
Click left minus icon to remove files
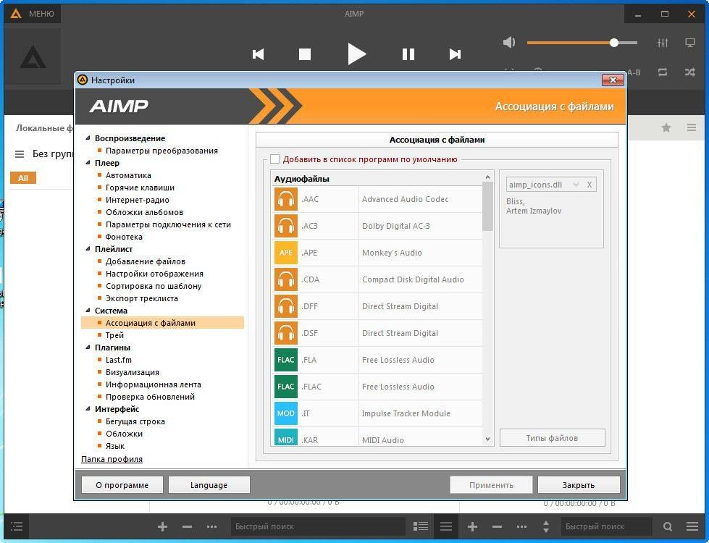pos(187,526)
